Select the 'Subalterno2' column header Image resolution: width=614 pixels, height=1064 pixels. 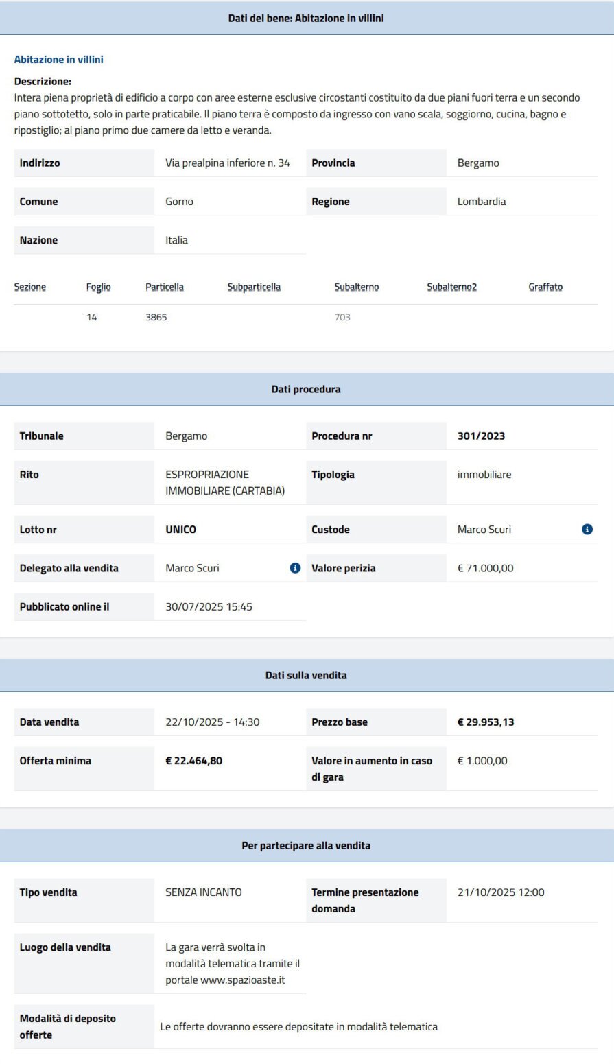coord(451,287)
